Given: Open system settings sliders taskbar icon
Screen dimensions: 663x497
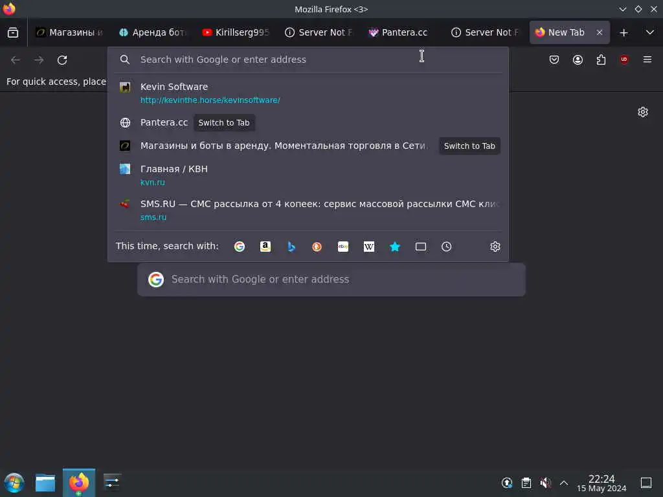Looking at the screenshot, I should (112, 483).
